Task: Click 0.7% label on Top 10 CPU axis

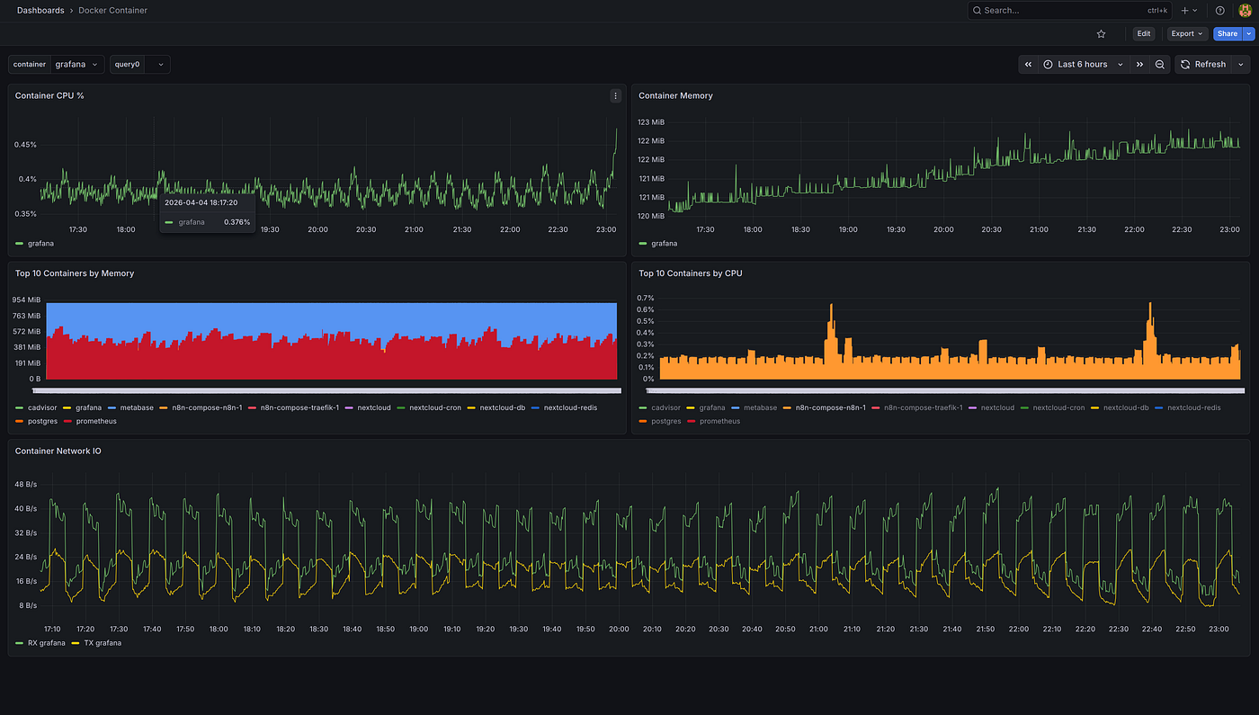Action: click(x=646, y=298)
